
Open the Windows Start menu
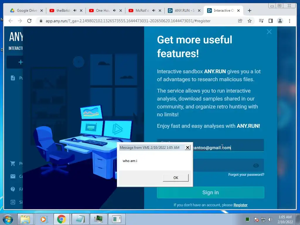pyautogui.click(x=8, y=219)
